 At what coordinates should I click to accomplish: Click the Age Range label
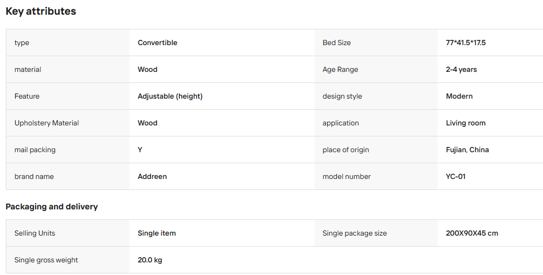click(340, 69)
